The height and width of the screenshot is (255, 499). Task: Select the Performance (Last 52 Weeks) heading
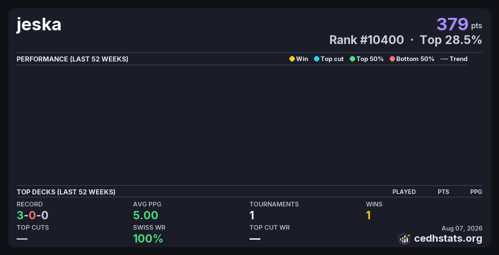tap(72, 59)
